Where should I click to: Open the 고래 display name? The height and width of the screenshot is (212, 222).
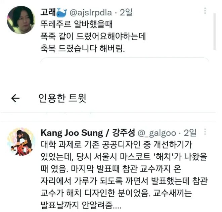(x=48, y=12)
